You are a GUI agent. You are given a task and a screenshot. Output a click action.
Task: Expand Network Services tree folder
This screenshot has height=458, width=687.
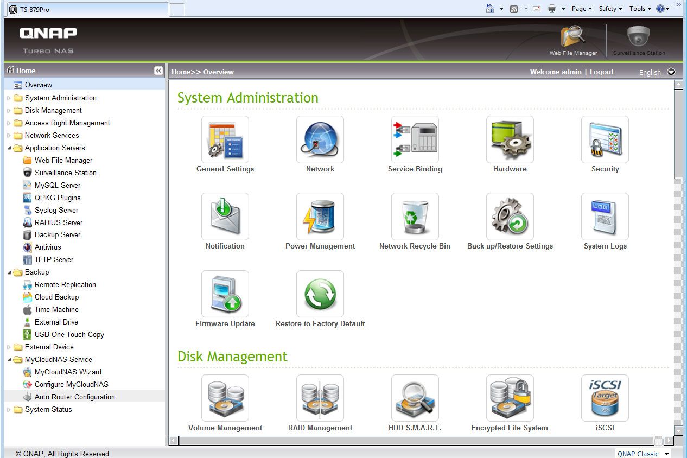pyautogui.click(x=9, y=136)
